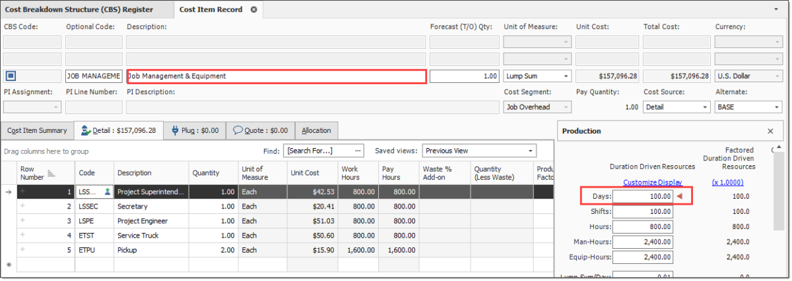Click the sort icon beside Row Number header

coord(51,174)
